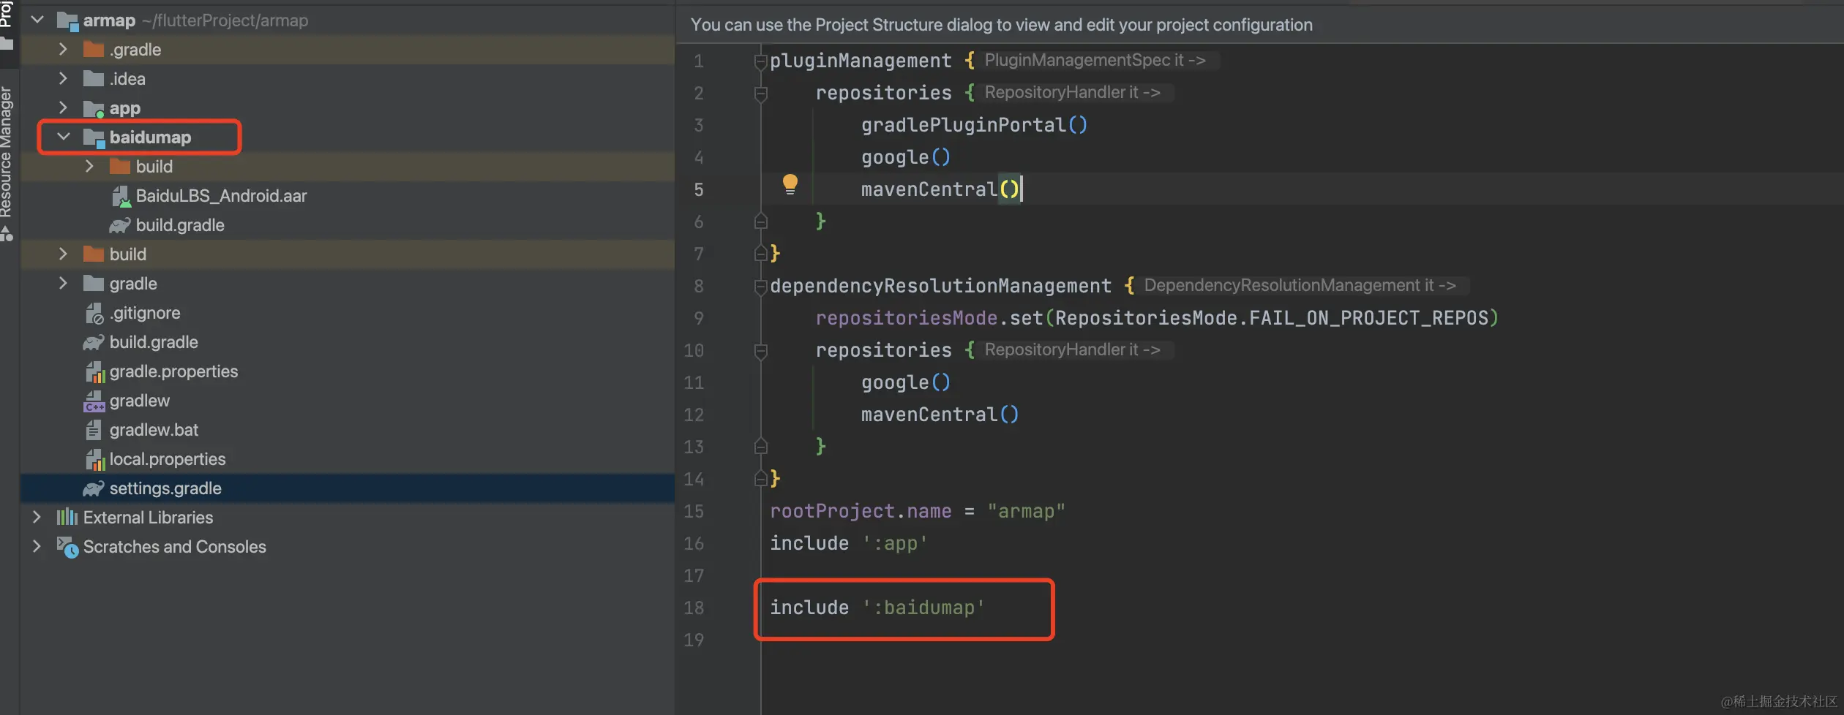Open the Resource Manager side tab

pyautogui.click(x=7, y=152)
